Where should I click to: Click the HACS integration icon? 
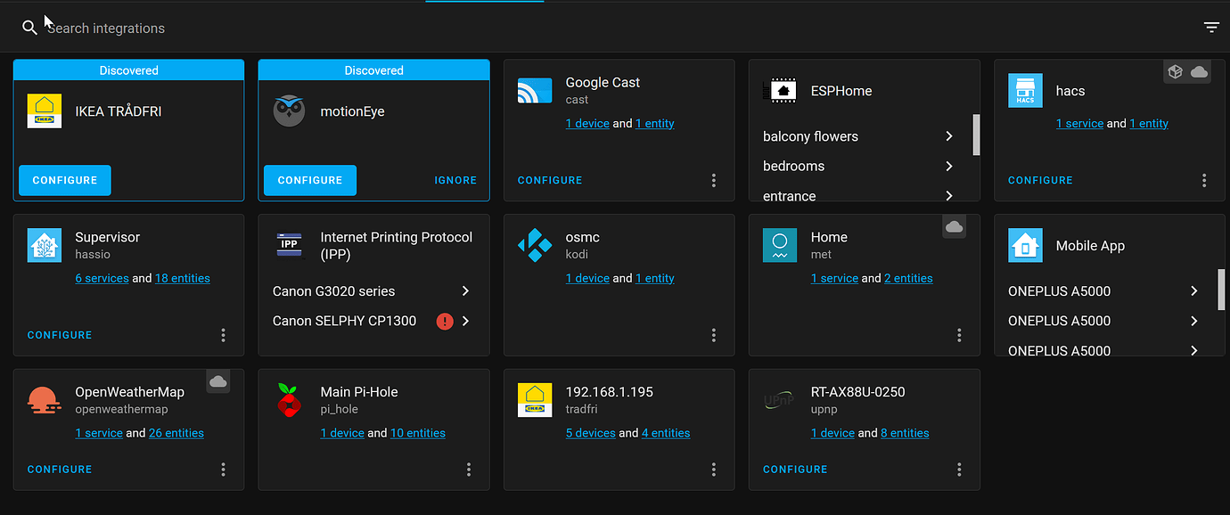click(1025, 90)
